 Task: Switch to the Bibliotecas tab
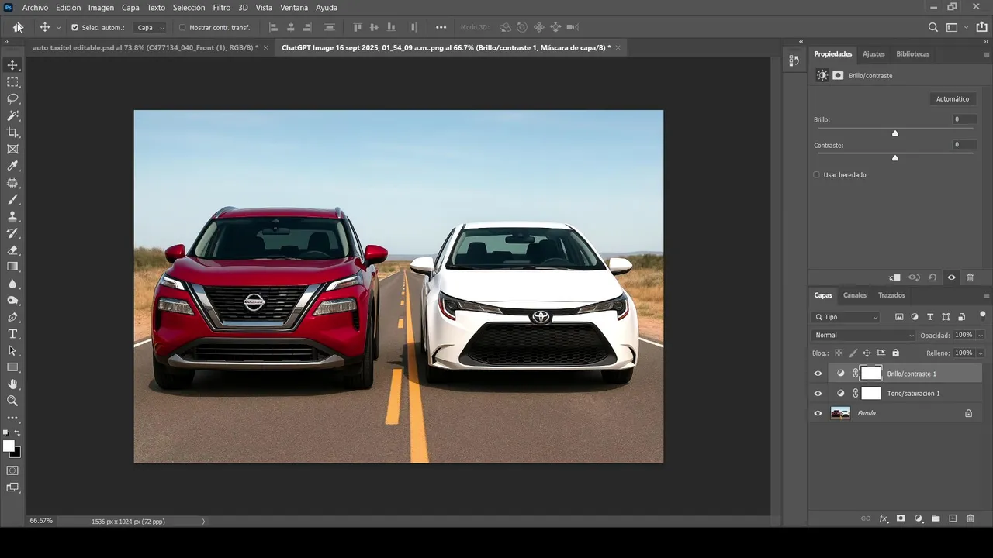tap(912, 54)
